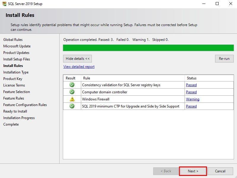Viewport: 237px width, 178px height.
Task: Click the Rule column header
Action: [x=87, y=78]
